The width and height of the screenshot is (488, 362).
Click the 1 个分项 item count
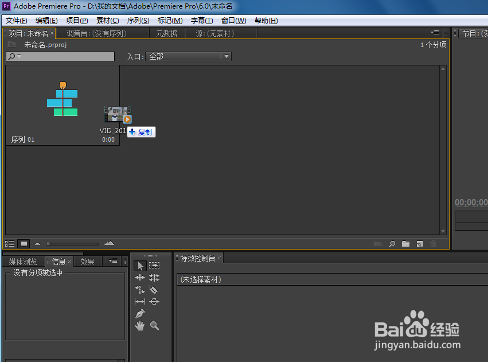(433, 45)
